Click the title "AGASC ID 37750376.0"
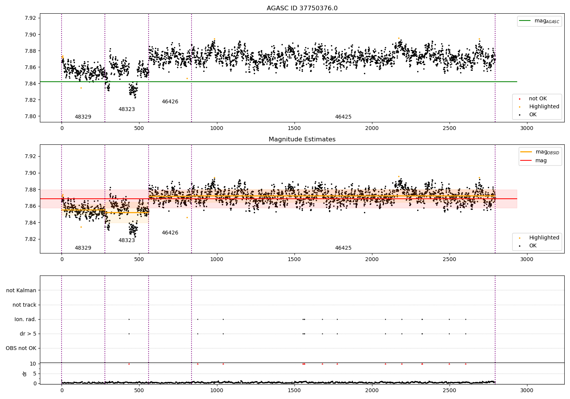This screenshot has width=570, height=399. (x=302, y=8)
